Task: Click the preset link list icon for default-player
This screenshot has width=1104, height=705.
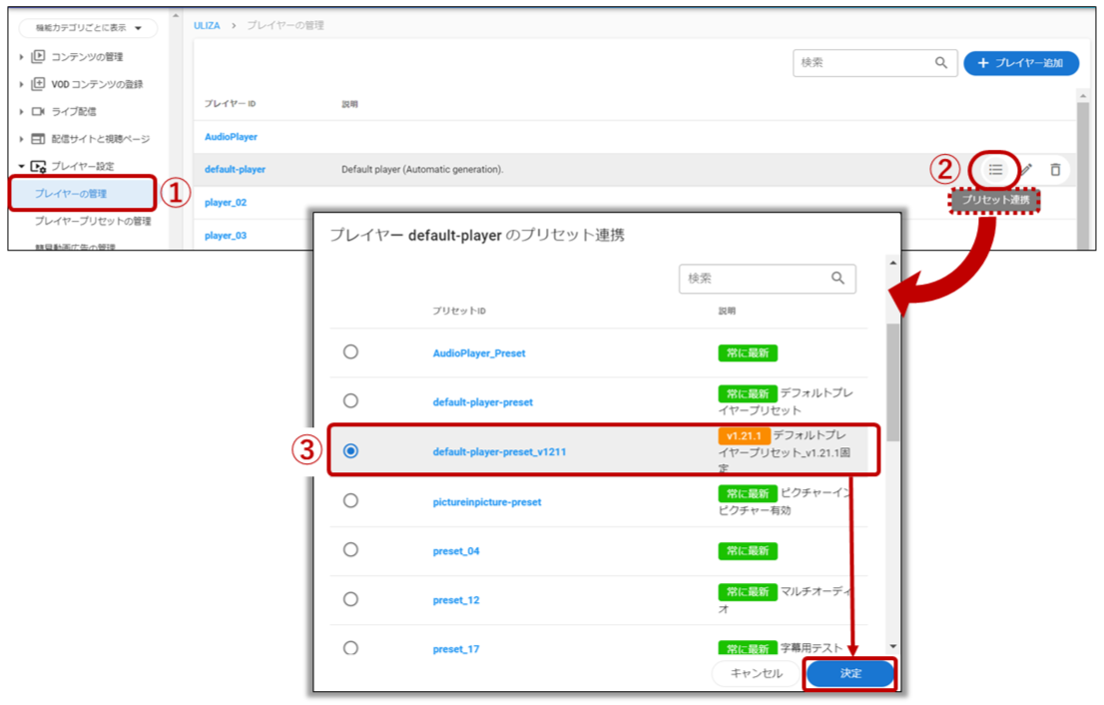Action: point(995,170)
